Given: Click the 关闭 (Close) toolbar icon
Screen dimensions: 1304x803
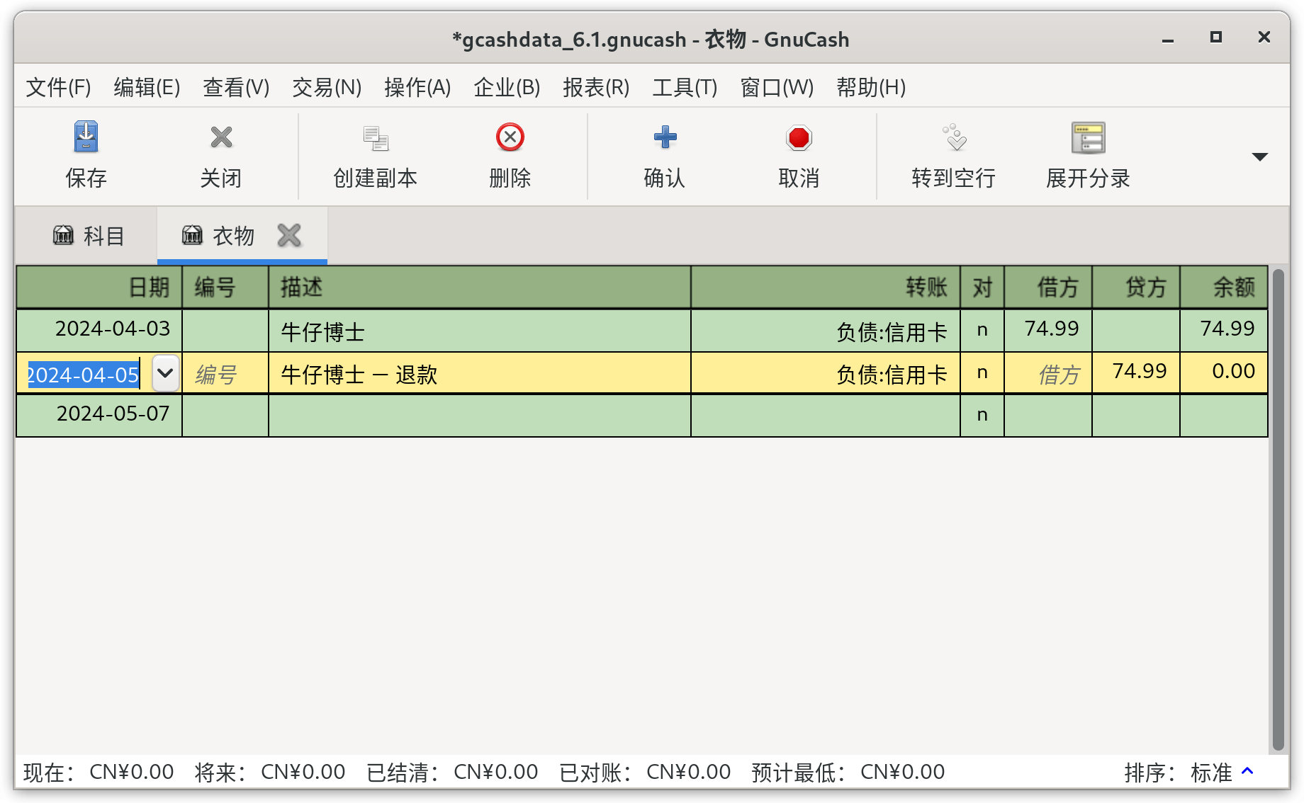Looking at the screenshot, I should point(221,137).
